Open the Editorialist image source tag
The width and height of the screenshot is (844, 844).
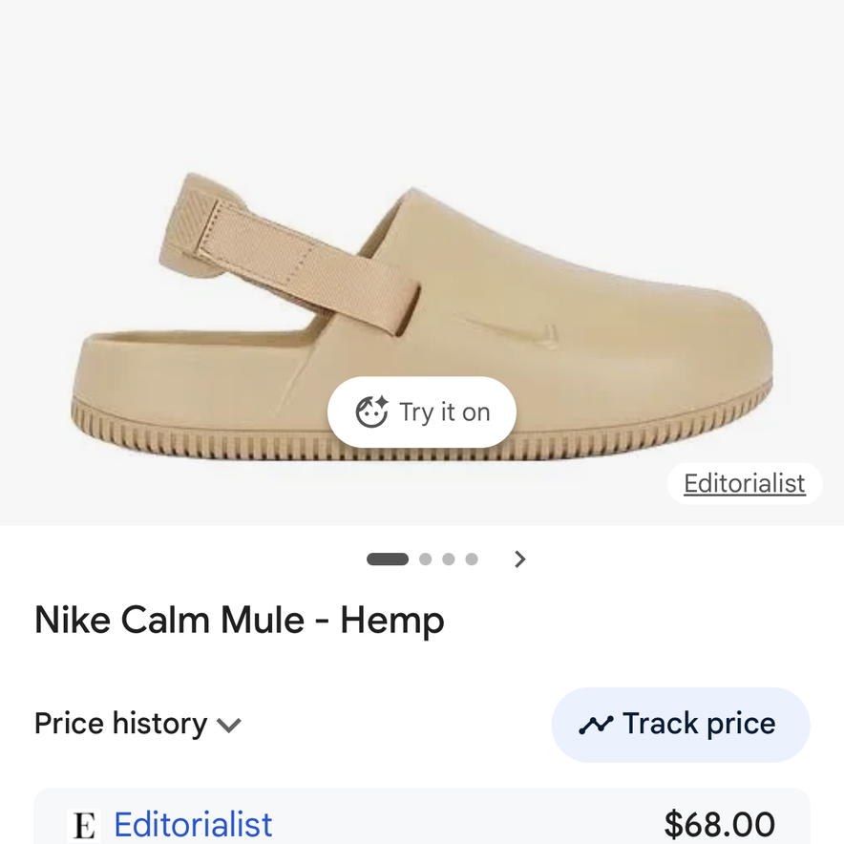[x=744, y=484]
